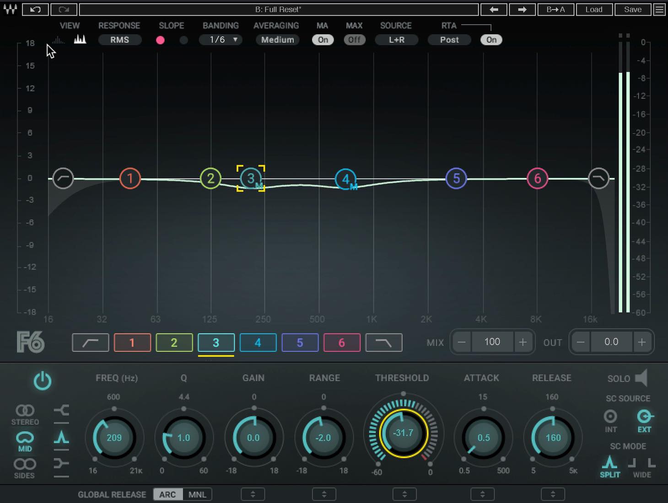Turn off the RTA On toggle

tap(491, 40)
